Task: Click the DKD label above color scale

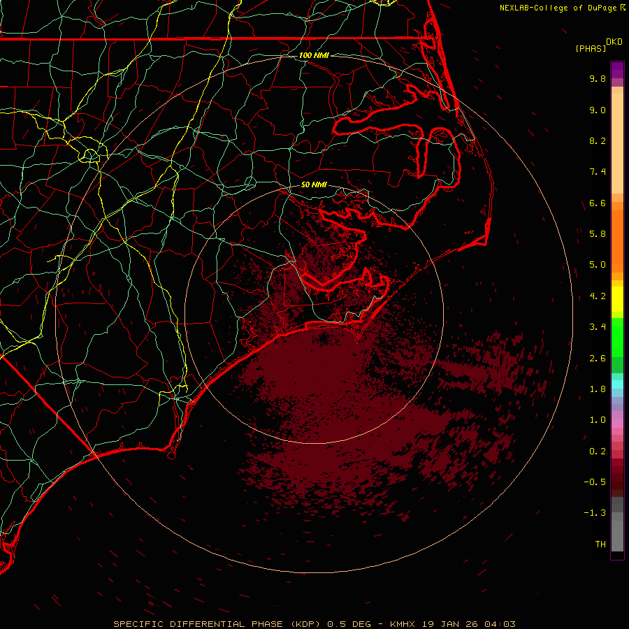Action: (x=614, y=42)
